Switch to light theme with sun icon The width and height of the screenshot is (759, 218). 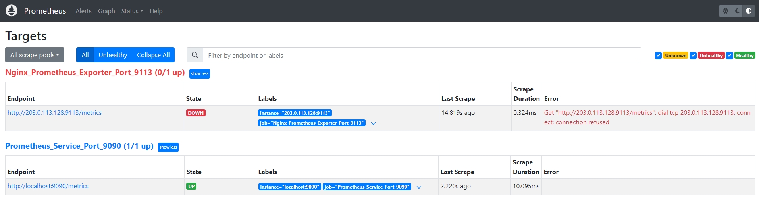click(x=725, y=11)
